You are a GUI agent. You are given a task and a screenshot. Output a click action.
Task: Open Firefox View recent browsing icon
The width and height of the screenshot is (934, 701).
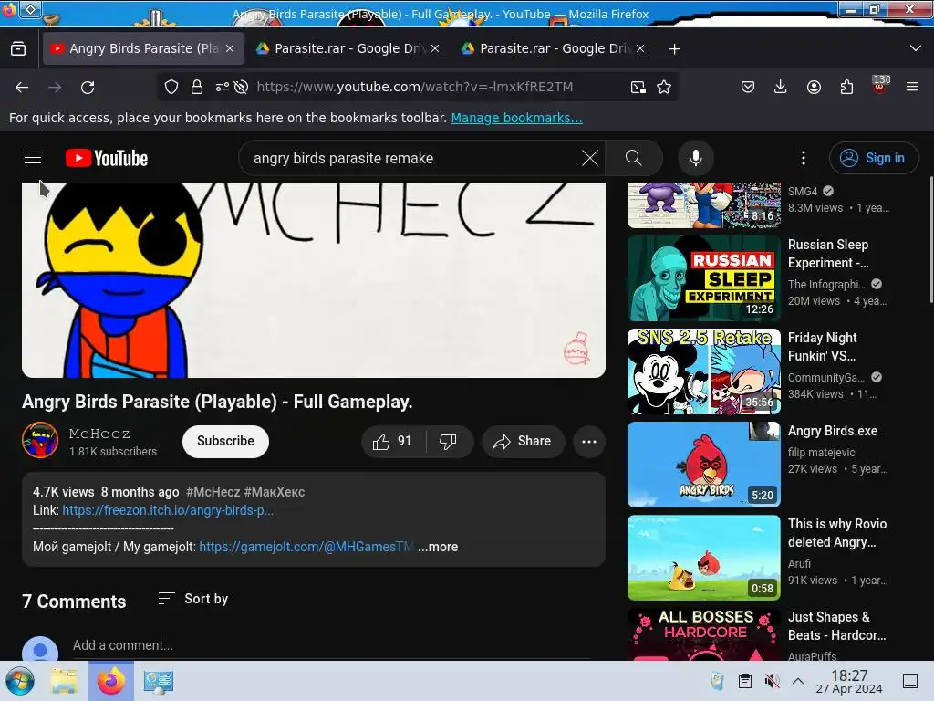coord(18,49)
